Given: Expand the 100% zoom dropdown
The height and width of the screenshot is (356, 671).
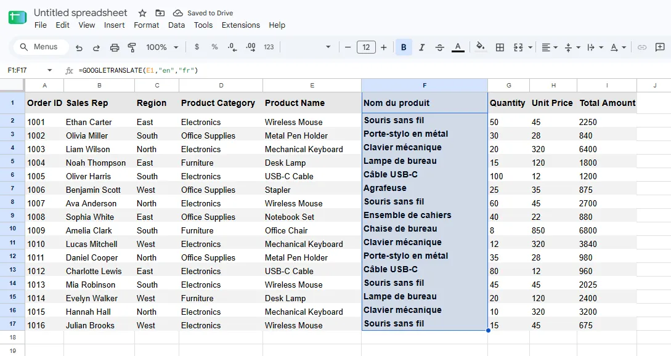Looking at the screenshot, I should click(x=163, y=47).
